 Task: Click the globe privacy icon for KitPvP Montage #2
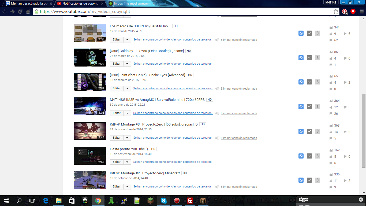click(301, 180)
